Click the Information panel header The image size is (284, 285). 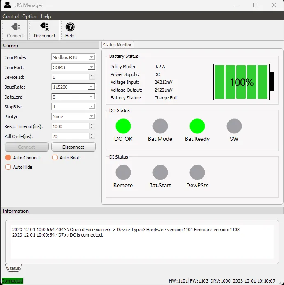(x=142, y=211)
